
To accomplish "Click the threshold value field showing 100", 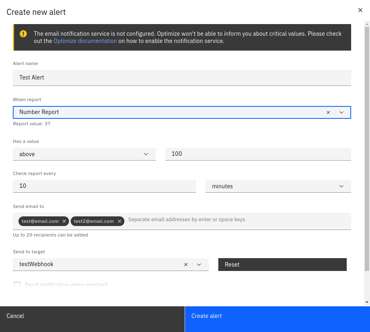I will tap(258, 154).
